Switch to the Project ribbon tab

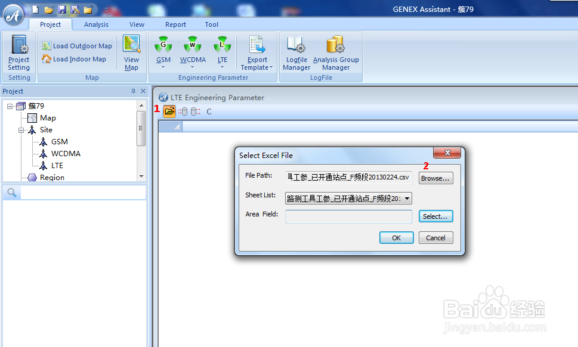click(51, 24)
